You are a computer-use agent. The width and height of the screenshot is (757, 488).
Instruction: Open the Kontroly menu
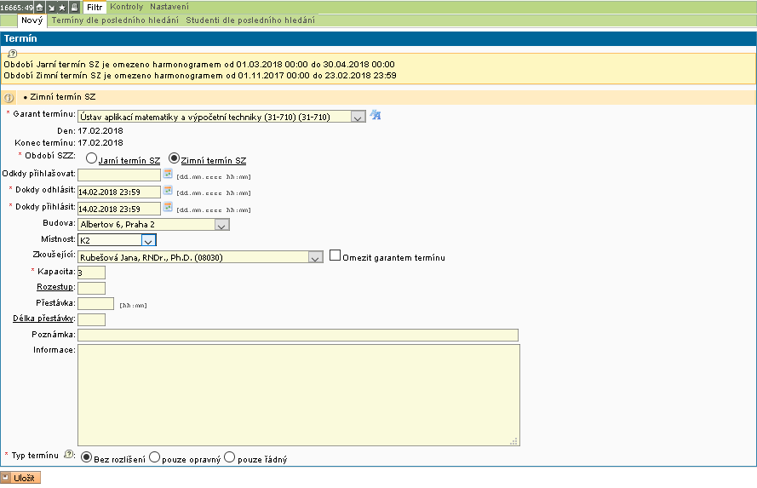coord(127,7)
